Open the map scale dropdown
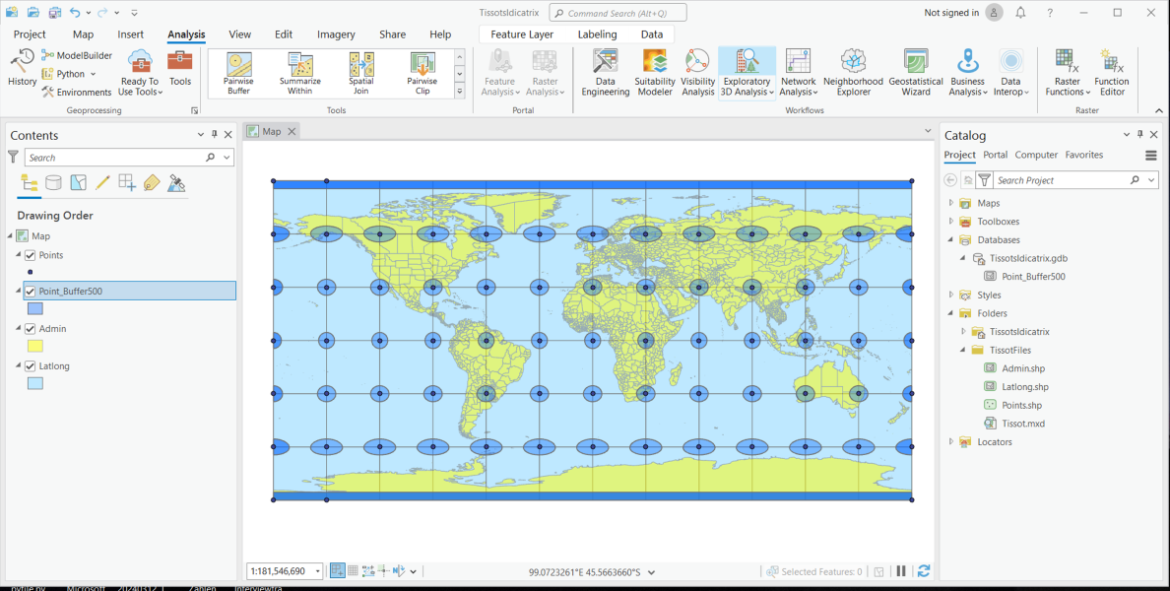 point(317,570)
